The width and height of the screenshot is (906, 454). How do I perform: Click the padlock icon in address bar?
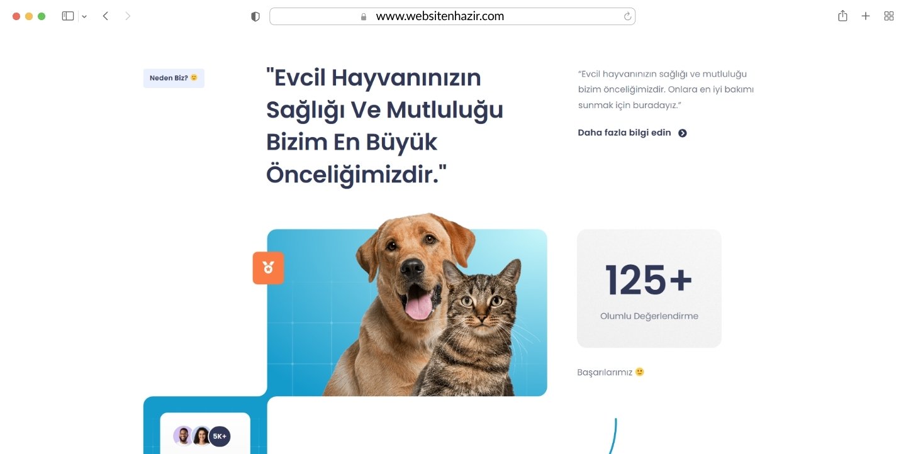point(364,17)
